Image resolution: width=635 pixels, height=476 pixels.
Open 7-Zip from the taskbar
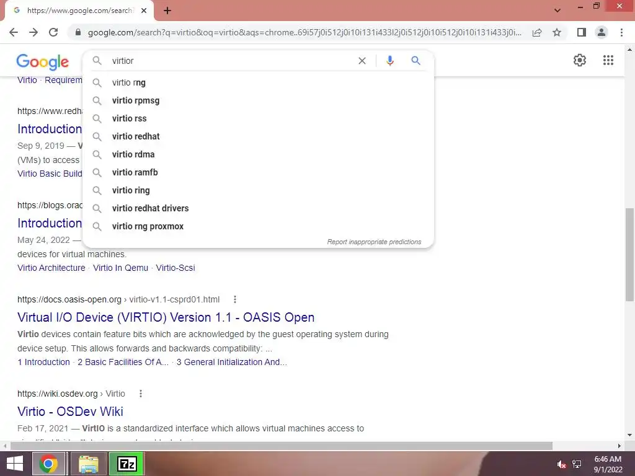tap(127, 464)
